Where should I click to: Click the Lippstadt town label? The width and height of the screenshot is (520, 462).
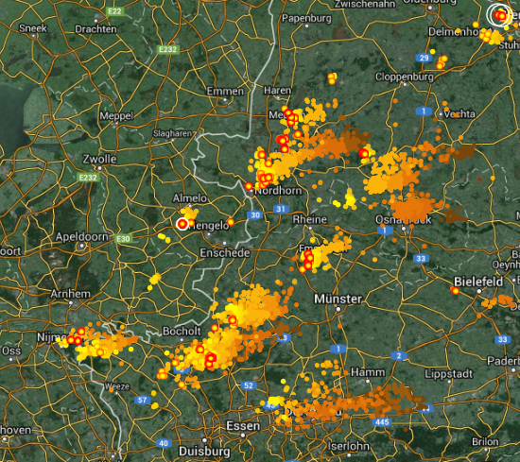(449, 374)
